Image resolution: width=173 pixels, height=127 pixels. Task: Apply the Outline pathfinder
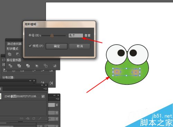pos(46,66)
